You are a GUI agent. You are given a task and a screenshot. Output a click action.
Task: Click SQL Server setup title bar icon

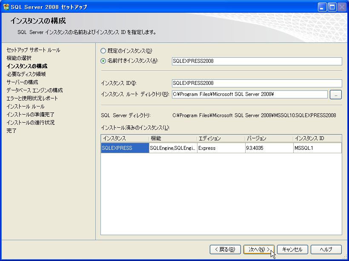tap(6, 7)
